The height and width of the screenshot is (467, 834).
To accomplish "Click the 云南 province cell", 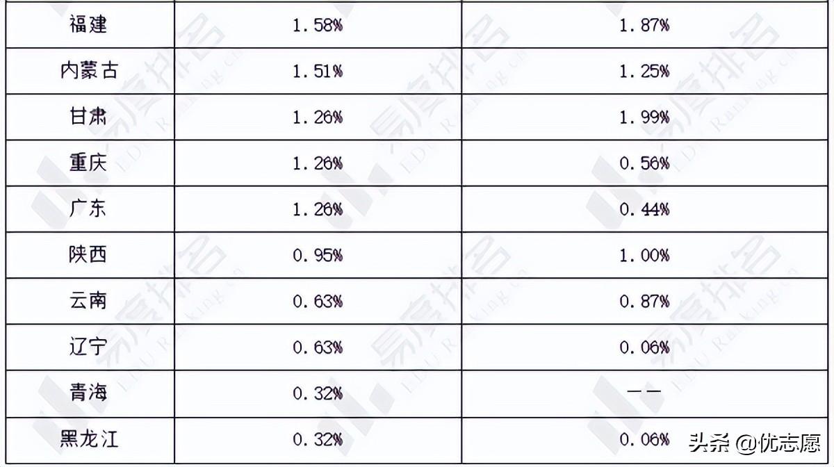I will pos(88,301).
